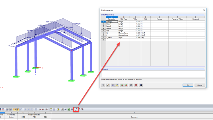Click the blue striped table toolbar icon
The image size is (213, 120).
point(54,109)
